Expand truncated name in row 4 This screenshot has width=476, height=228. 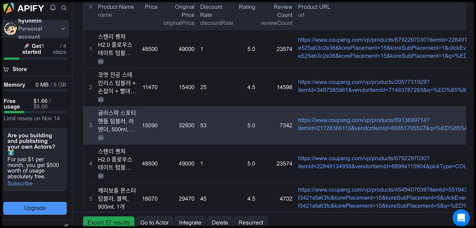(101, 176)
